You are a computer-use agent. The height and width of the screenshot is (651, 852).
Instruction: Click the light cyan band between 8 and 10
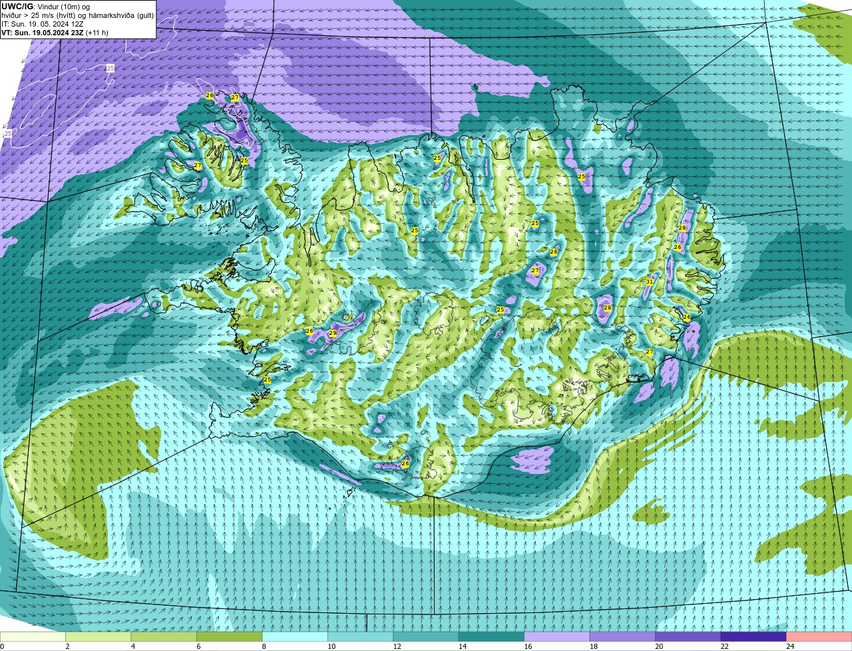pyautogui.click(x=296, y=636)
